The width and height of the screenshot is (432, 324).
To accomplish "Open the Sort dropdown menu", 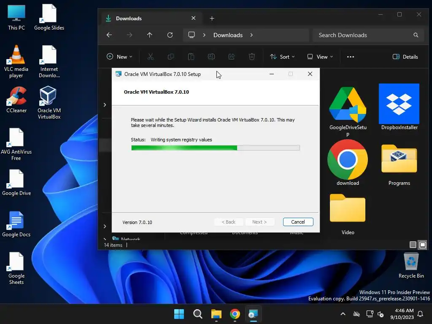I will point(282,57).
